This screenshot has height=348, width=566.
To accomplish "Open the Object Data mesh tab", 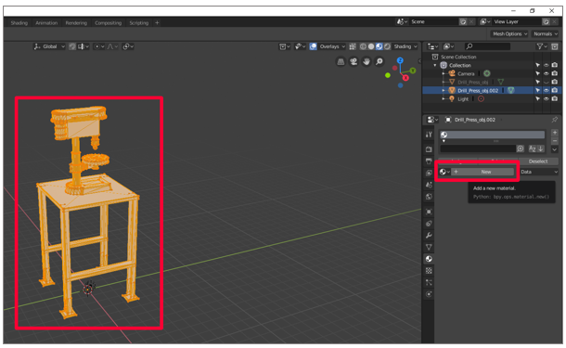I will [429, 247].
